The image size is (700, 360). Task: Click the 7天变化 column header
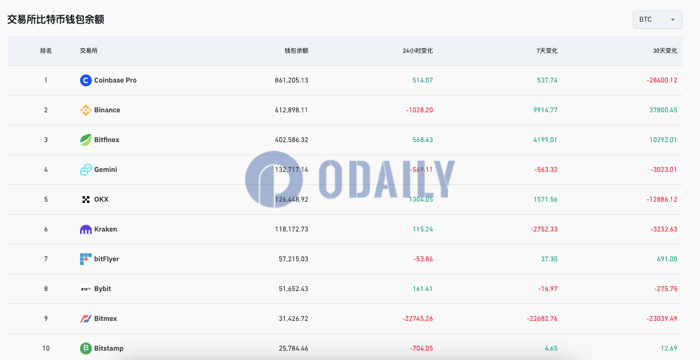(547, 51)
